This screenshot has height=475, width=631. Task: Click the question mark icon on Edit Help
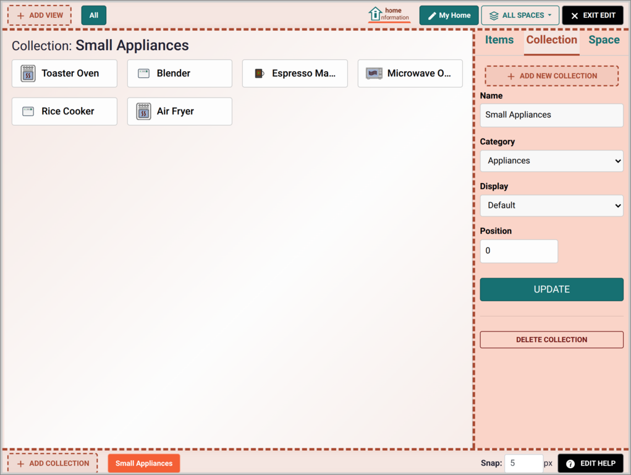pyautogui.click(x=570, y=464)
